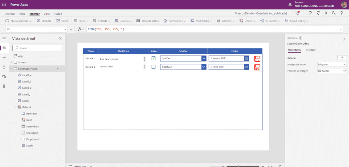Open more options for ScreenGalleryGrid
Image resolution: width=349 pixels, height=167 pixels.
[x=59, y=69]
